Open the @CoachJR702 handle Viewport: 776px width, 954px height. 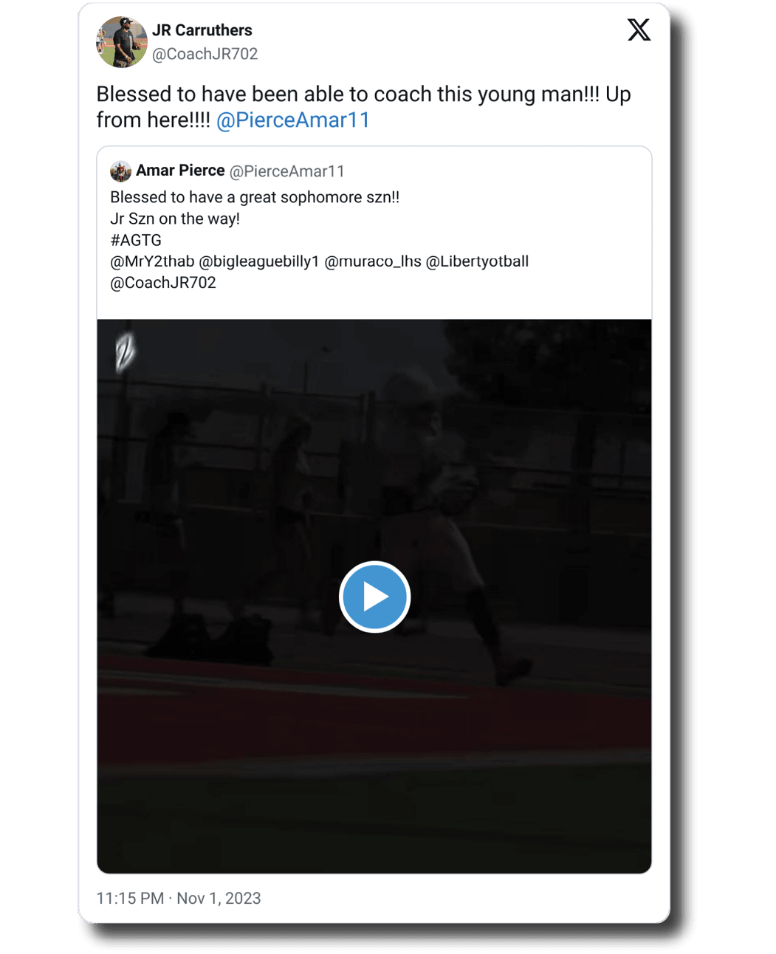pos(205,54)
